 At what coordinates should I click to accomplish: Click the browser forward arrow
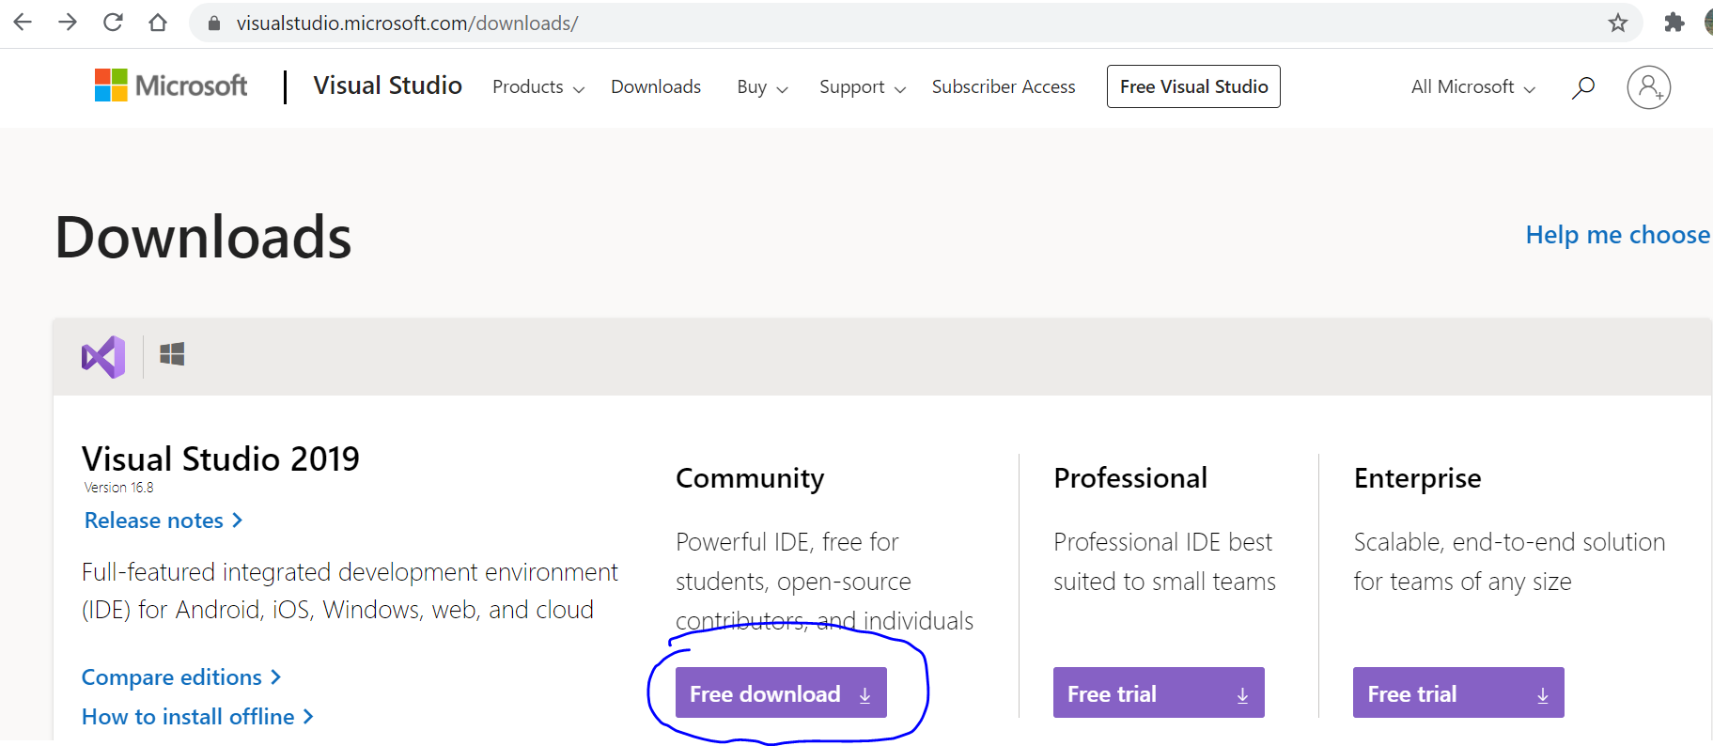[68, 23]
